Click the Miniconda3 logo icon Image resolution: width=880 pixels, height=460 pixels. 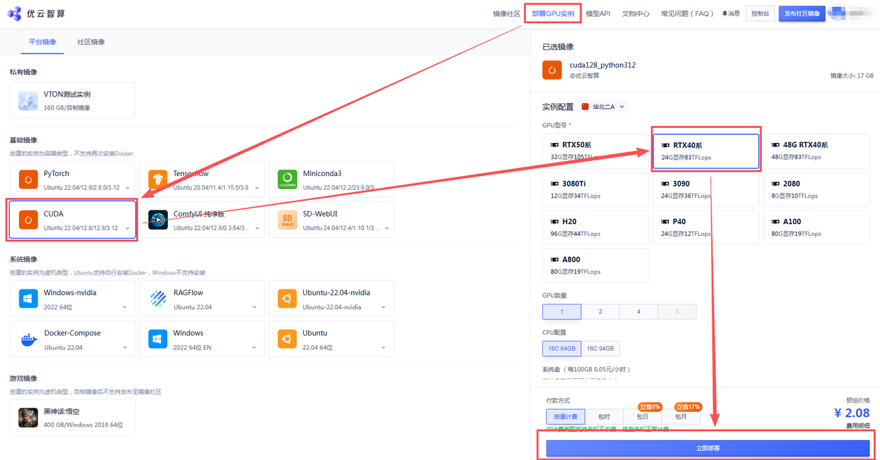[287, 179]
